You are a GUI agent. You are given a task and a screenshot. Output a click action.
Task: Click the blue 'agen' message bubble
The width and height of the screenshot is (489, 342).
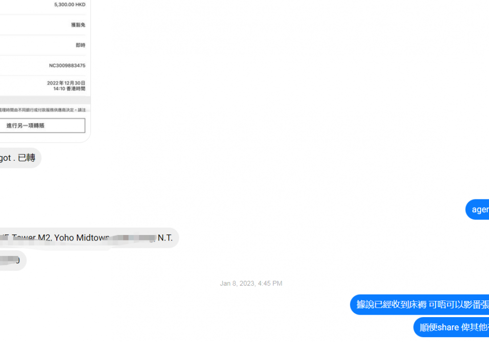477,210
